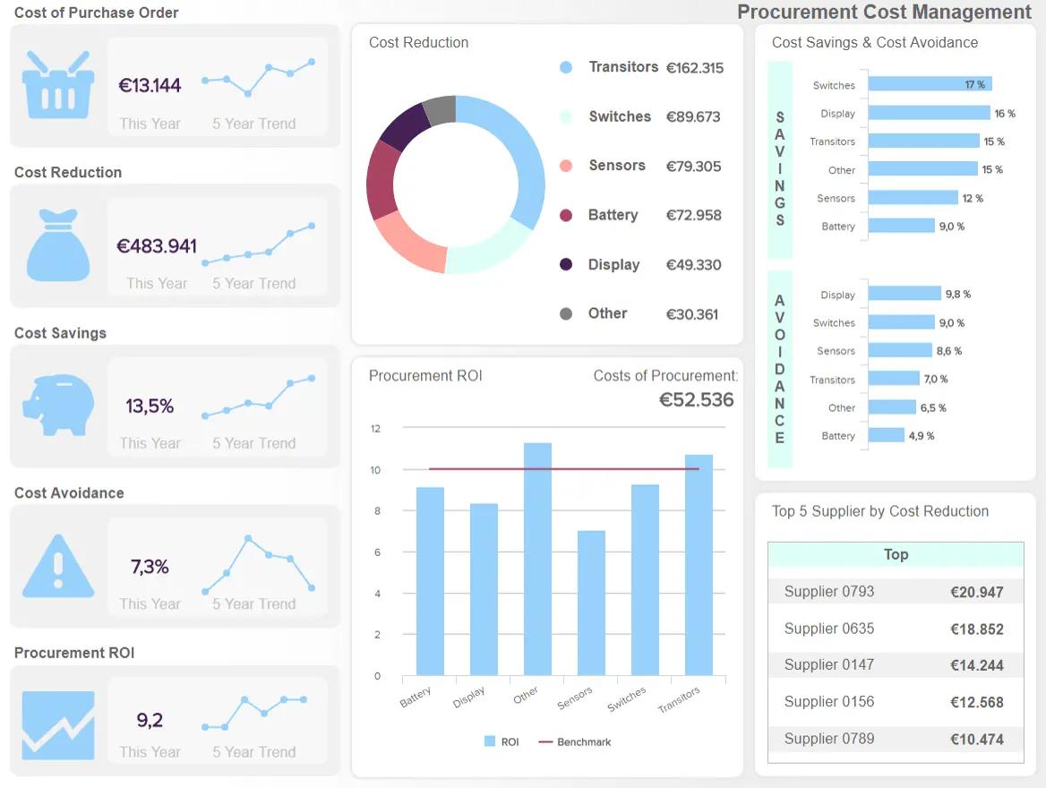Select the Supplier 0156 row
This screenshot has height=788, width=1046.
(896, 702)
